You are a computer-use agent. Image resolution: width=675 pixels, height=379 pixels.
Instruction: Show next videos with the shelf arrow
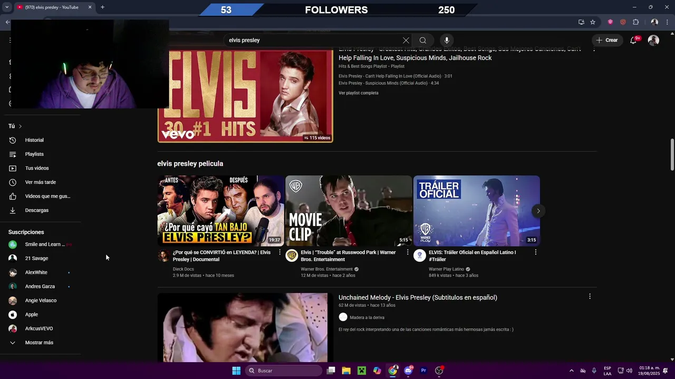point(538,211)
